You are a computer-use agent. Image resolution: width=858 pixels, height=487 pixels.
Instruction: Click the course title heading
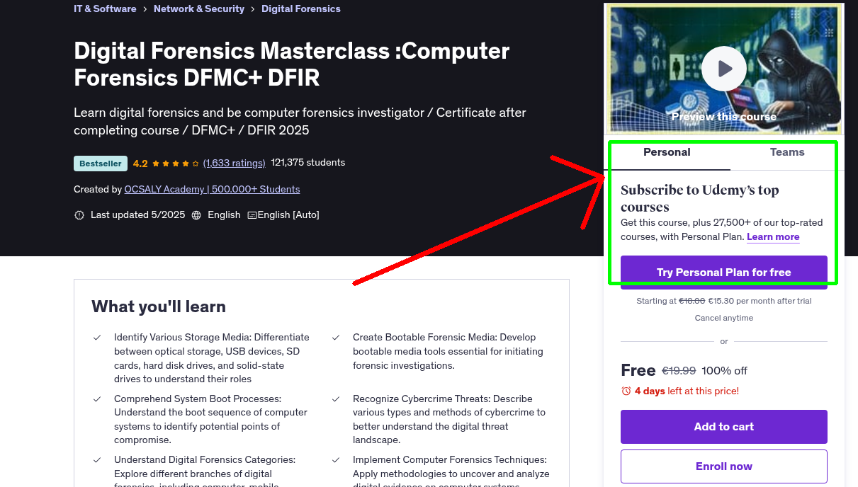click(x=292, y=64)
